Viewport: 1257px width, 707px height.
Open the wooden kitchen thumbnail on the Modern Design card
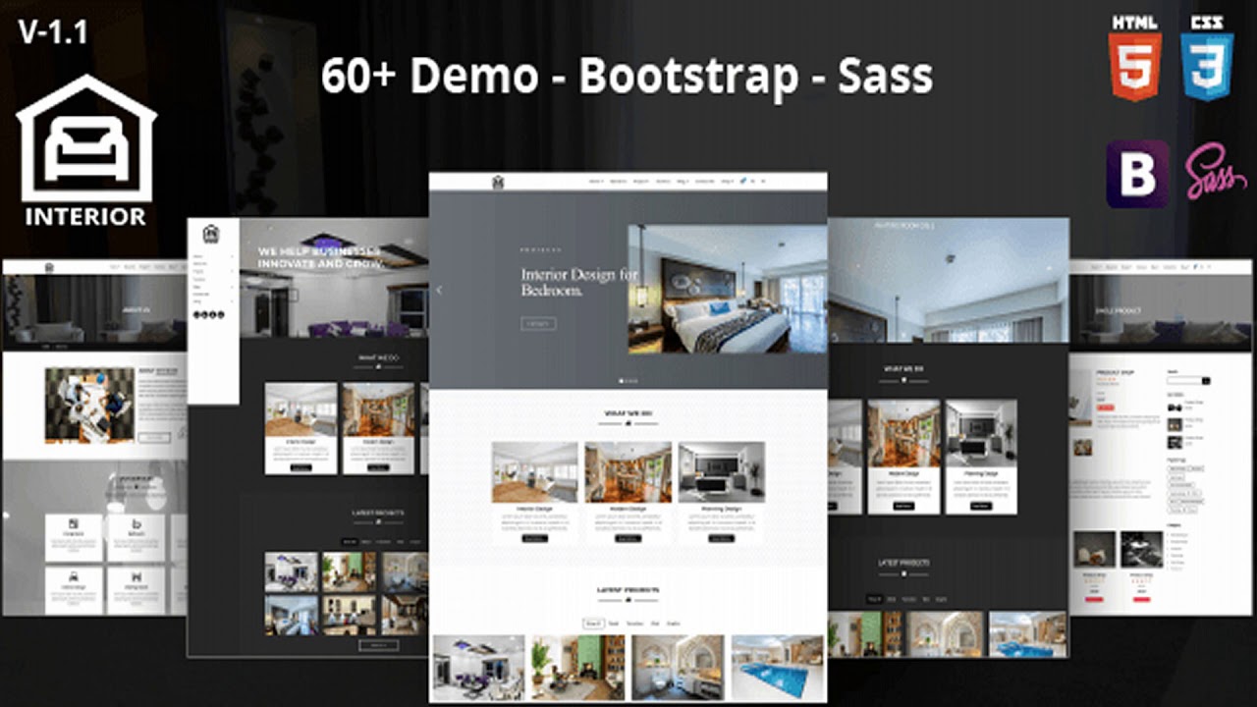628,472
